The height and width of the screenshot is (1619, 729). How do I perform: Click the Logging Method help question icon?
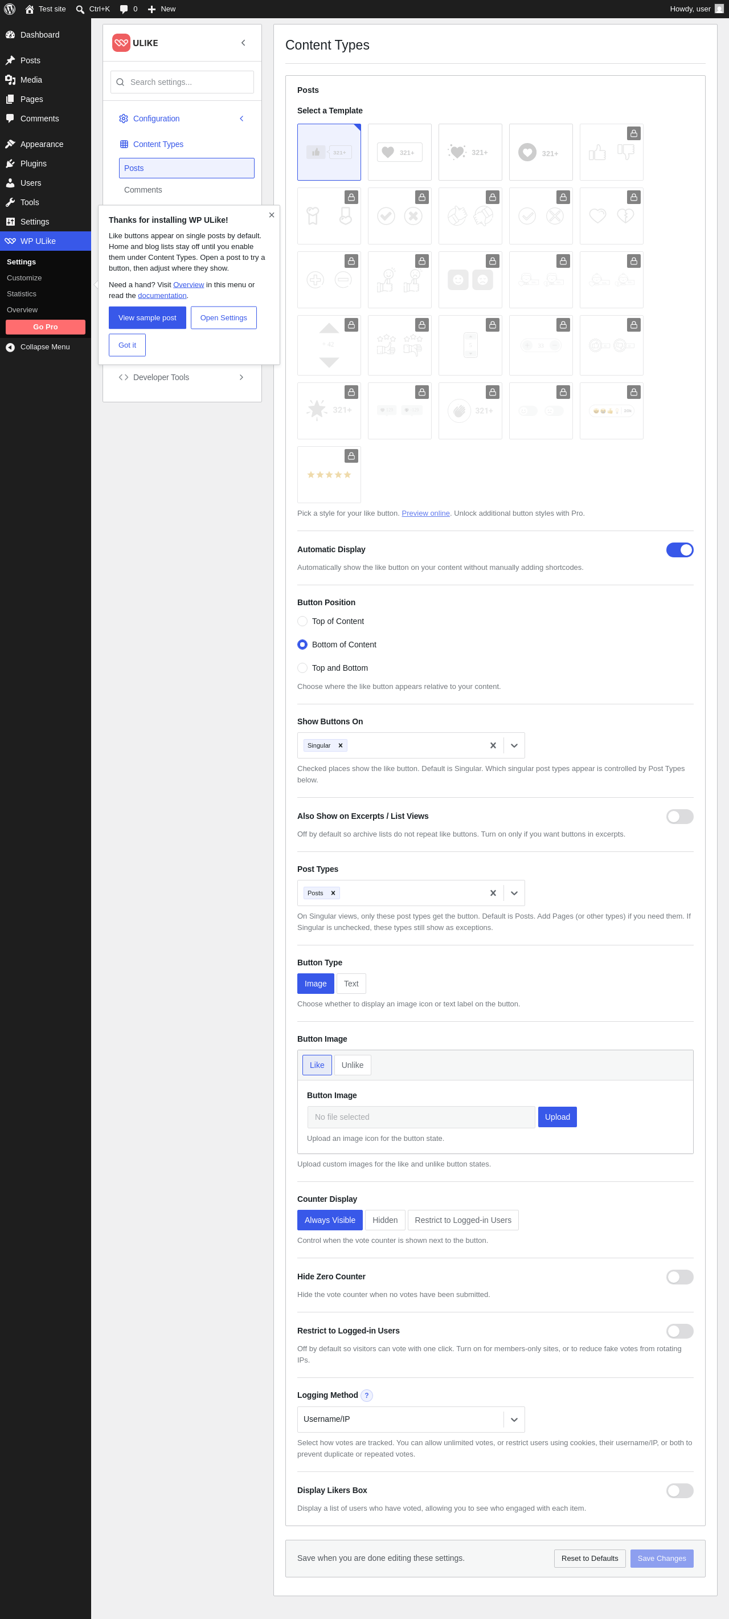[x=367, y=1395]
